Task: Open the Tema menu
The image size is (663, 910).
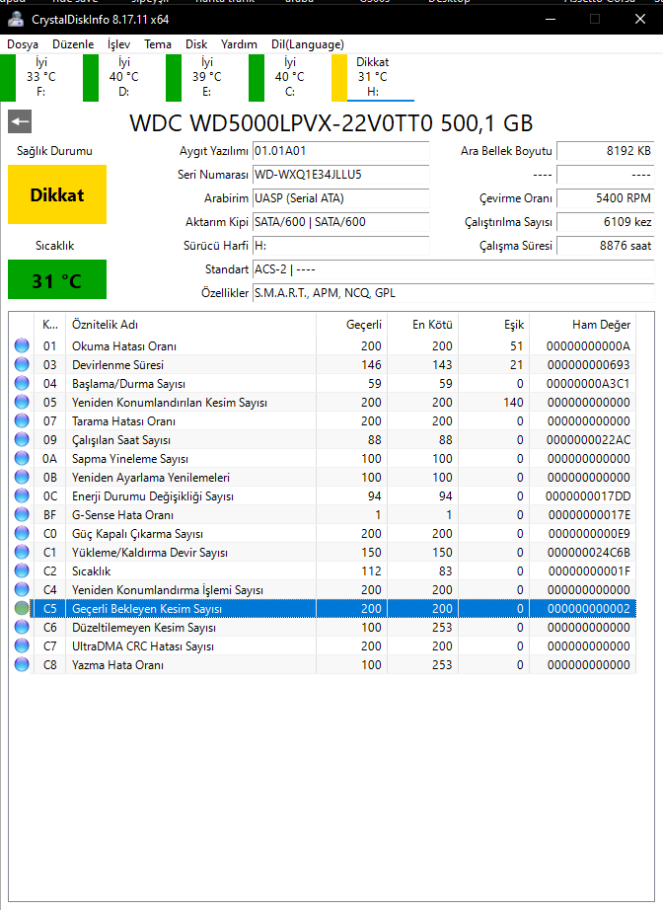Action: click(158, 44)
